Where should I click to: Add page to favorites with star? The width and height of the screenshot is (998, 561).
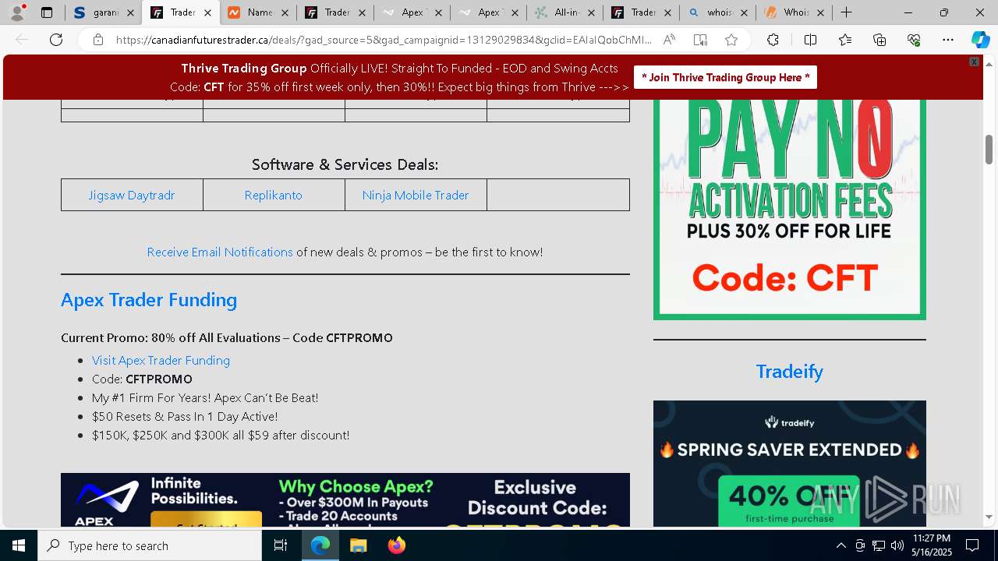(x=731, y=40)
